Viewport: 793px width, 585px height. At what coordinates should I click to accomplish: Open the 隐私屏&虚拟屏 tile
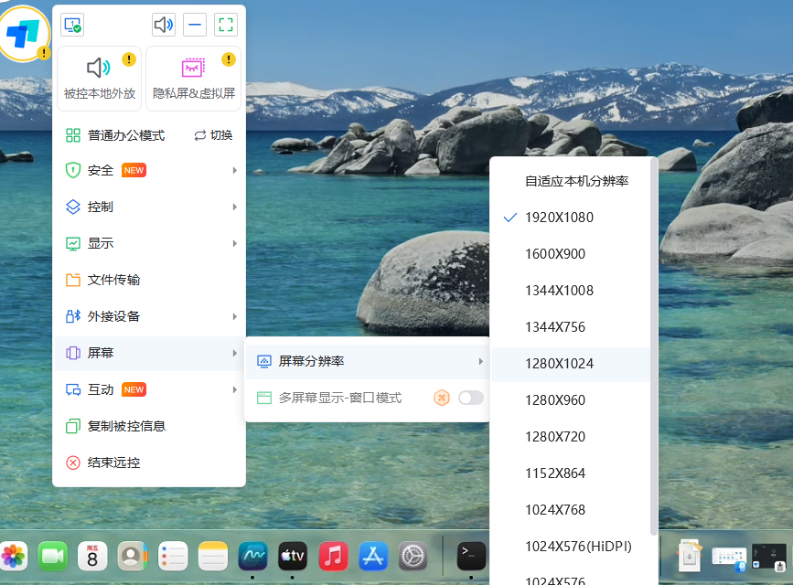194,79
